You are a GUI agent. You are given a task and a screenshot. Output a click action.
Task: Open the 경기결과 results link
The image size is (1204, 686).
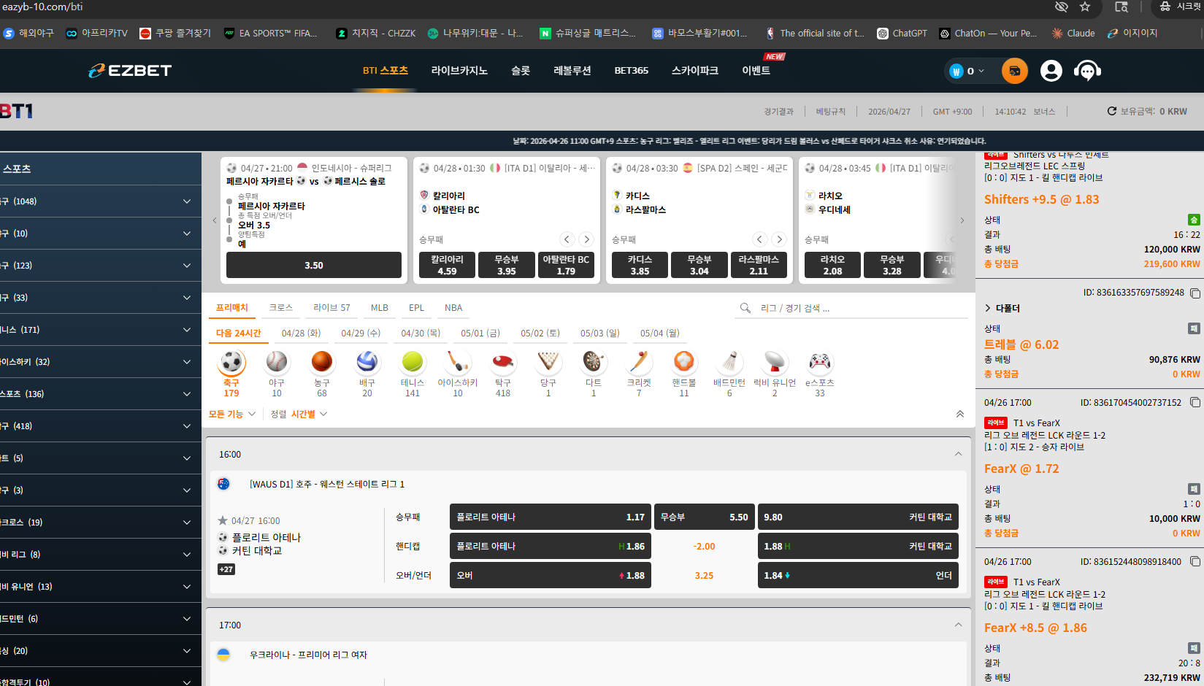click(x=778, y=112)
